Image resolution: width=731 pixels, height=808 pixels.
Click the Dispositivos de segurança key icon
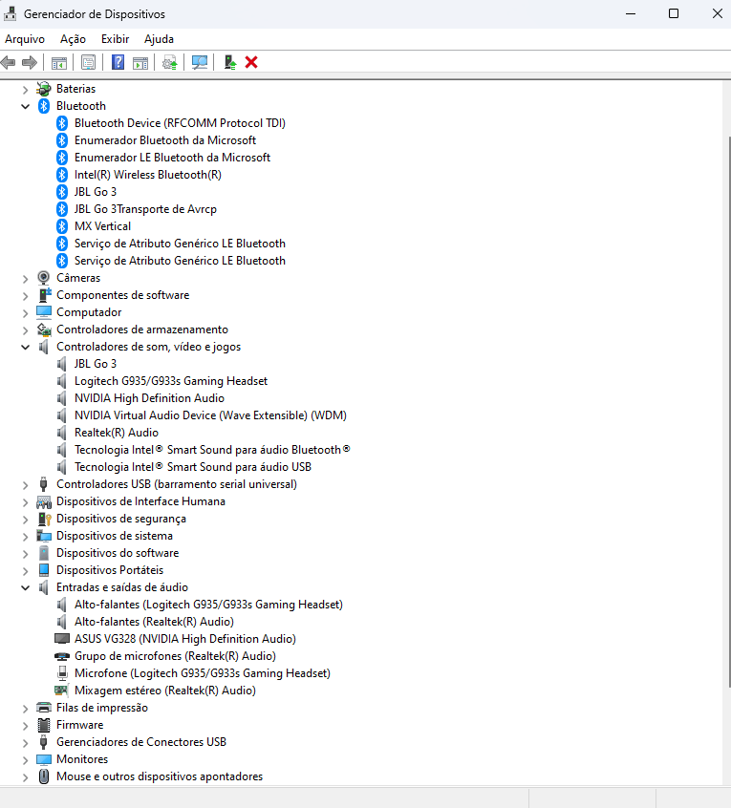click(44, 519)
